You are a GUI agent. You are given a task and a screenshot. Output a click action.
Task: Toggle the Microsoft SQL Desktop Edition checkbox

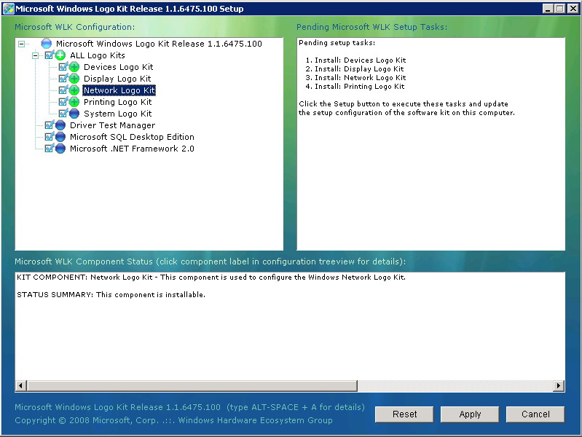click(50, 137)
